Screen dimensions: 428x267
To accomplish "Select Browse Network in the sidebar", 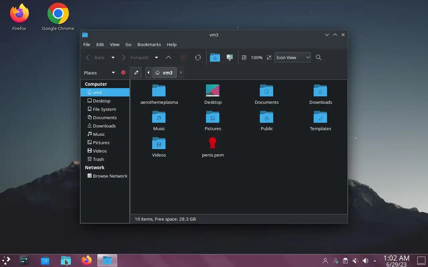I will click(x=105, y=176).
